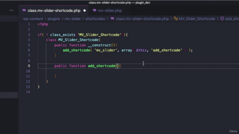Click add_shortcode call at start of line 6

click(76, 50)
